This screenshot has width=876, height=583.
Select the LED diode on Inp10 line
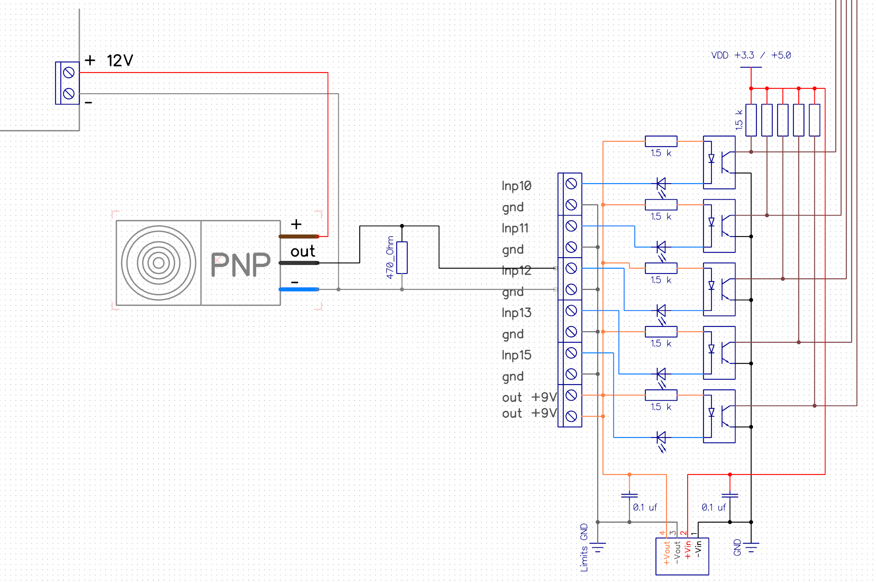pos(661,184)
